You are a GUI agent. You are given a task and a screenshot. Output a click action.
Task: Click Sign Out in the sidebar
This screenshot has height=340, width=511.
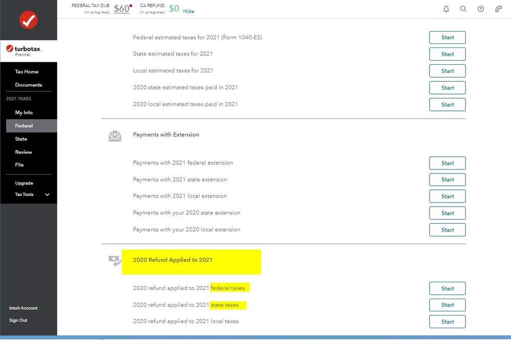coord(18,321)
